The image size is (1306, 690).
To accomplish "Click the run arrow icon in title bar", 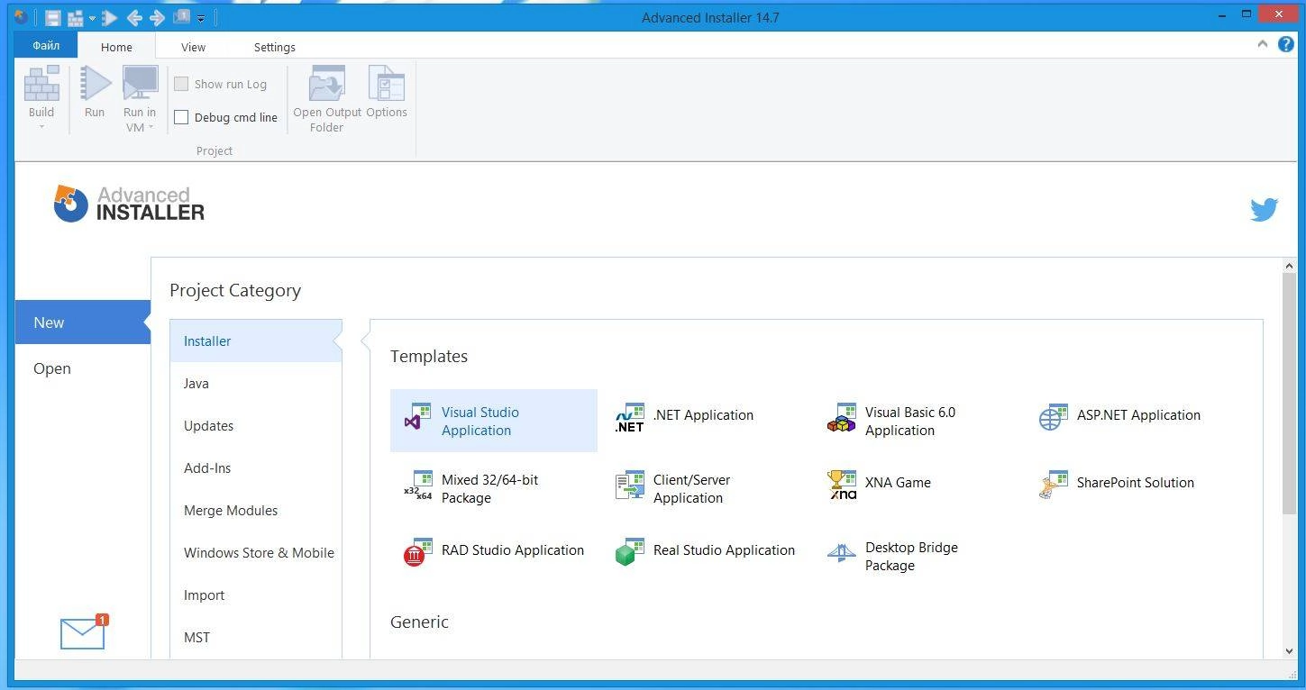I will tap(109, 17).
